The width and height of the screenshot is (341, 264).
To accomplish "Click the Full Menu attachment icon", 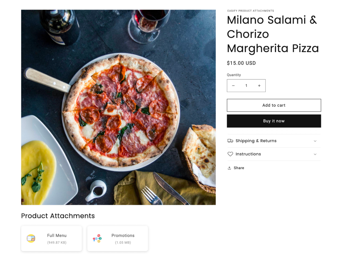I will click(x=31, y=238).
